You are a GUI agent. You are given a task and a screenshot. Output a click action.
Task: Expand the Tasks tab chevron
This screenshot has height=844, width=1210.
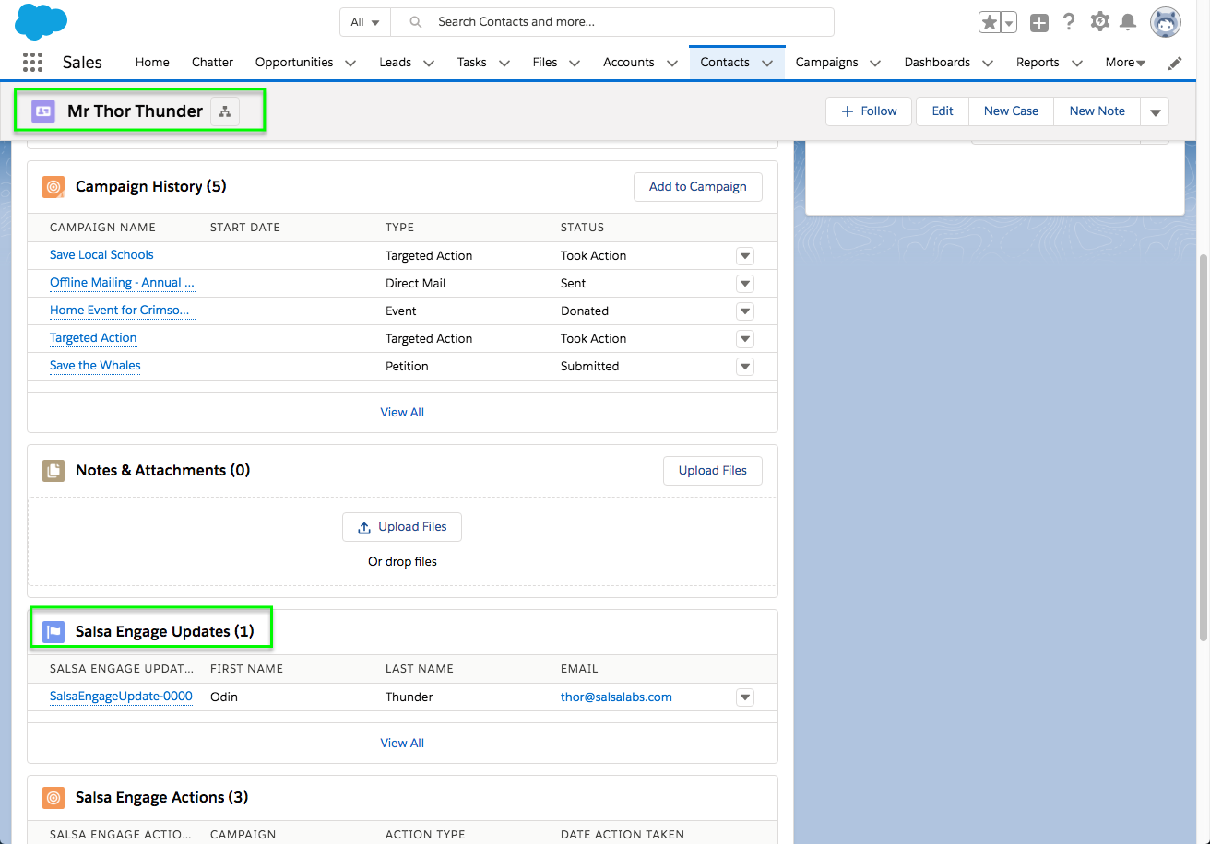click(504, 63)
